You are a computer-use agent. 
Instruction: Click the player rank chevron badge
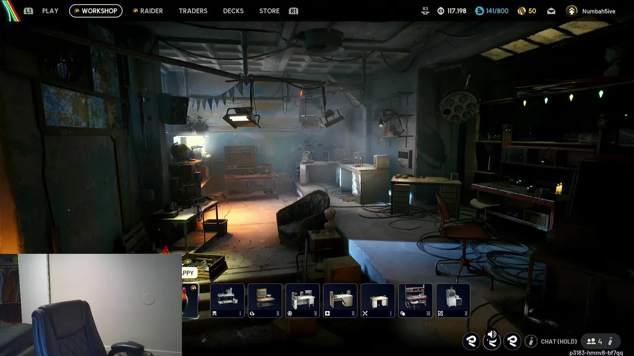pyautogui.click(x=572, y=11)
